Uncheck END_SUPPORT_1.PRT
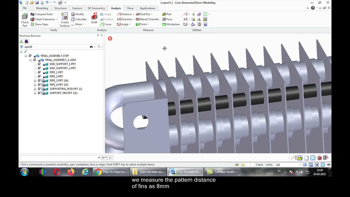The image size is (350, 197). click(39, 64)
